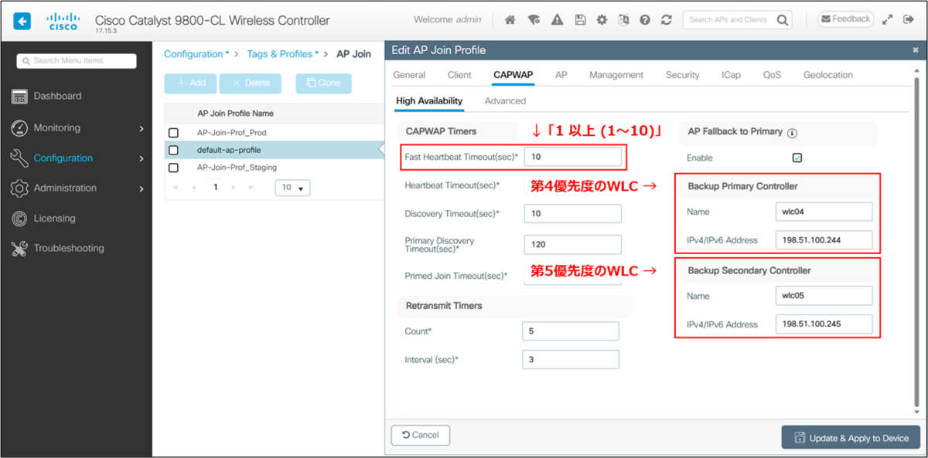Go to the previous table page
This screenshot has height=458, width=928.
point(193,188)
